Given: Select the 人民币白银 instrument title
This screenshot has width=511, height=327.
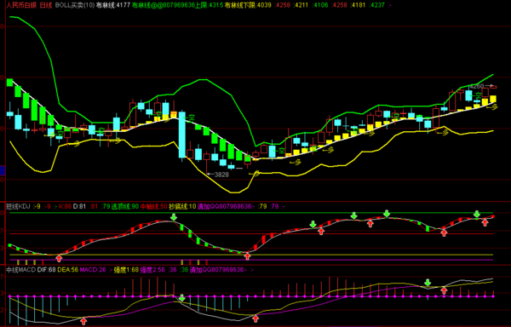Looking at the screenshot, I should coord(21,5).
